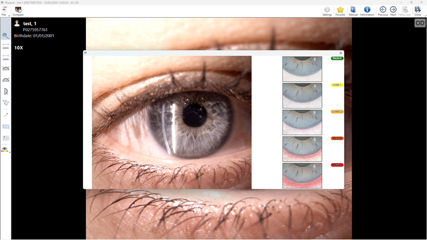This screenshot has height=240, width=427.
Task: Click the patient avatar icon
Action: point(17,23)
